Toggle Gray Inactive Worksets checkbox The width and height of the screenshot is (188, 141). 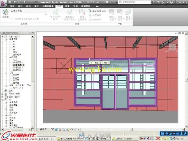pyautogui.click(x=12, y=19)
